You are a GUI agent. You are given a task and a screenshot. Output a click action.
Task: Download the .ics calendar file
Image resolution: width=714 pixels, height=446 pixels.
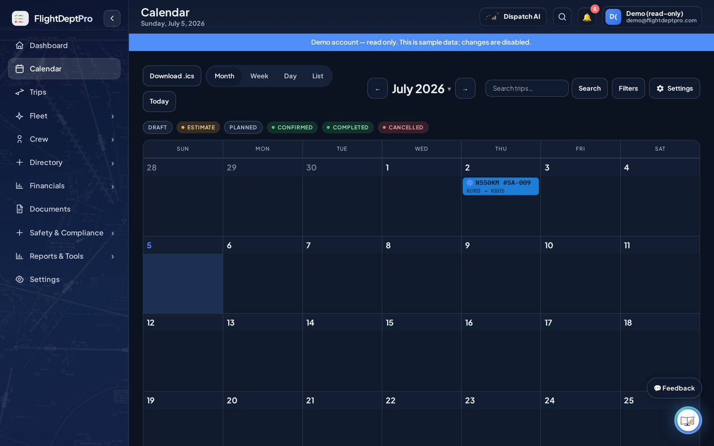(x=172, y=76)
